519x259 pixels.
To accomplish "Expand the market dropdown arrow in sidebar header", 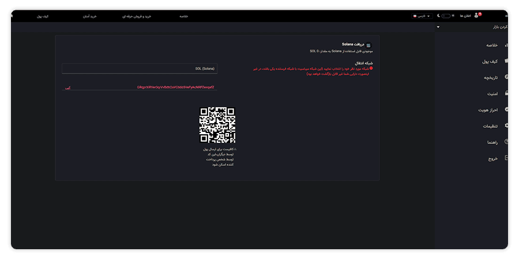I will (438, 27).
